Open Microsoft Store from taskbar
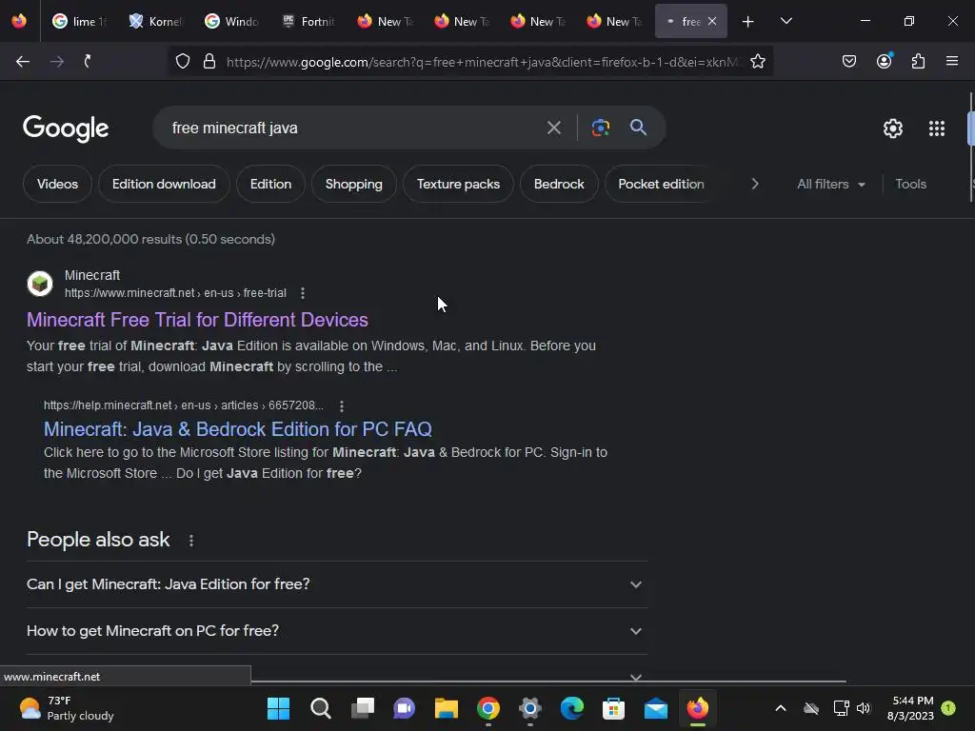 [614, 708]
